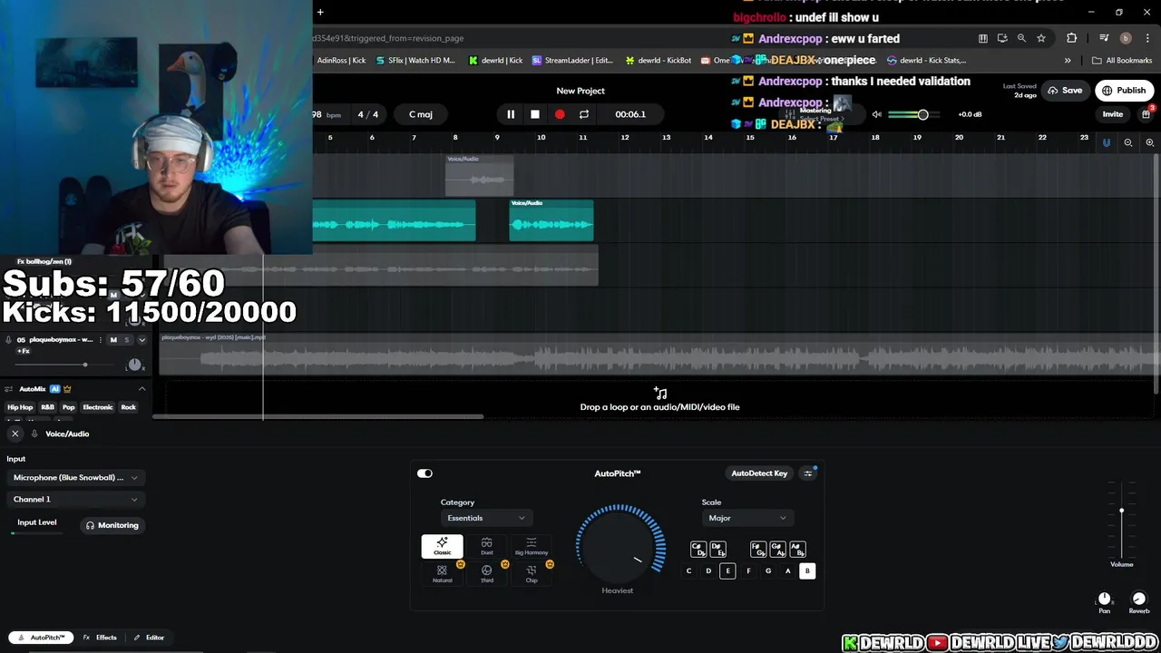The image size is (1161, 653).
Task: Toggle the C#/Db note key
Action: (x=698, y=550)
